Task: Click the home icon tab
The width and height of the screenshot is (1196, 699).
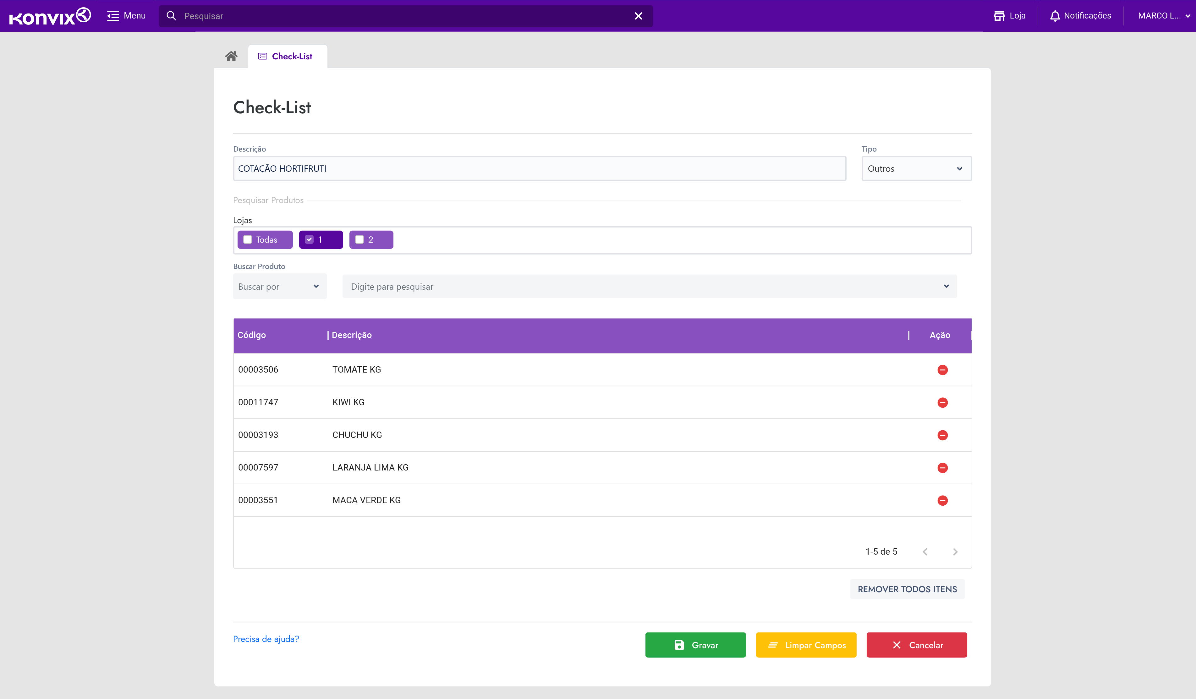Action: (231, 56)
